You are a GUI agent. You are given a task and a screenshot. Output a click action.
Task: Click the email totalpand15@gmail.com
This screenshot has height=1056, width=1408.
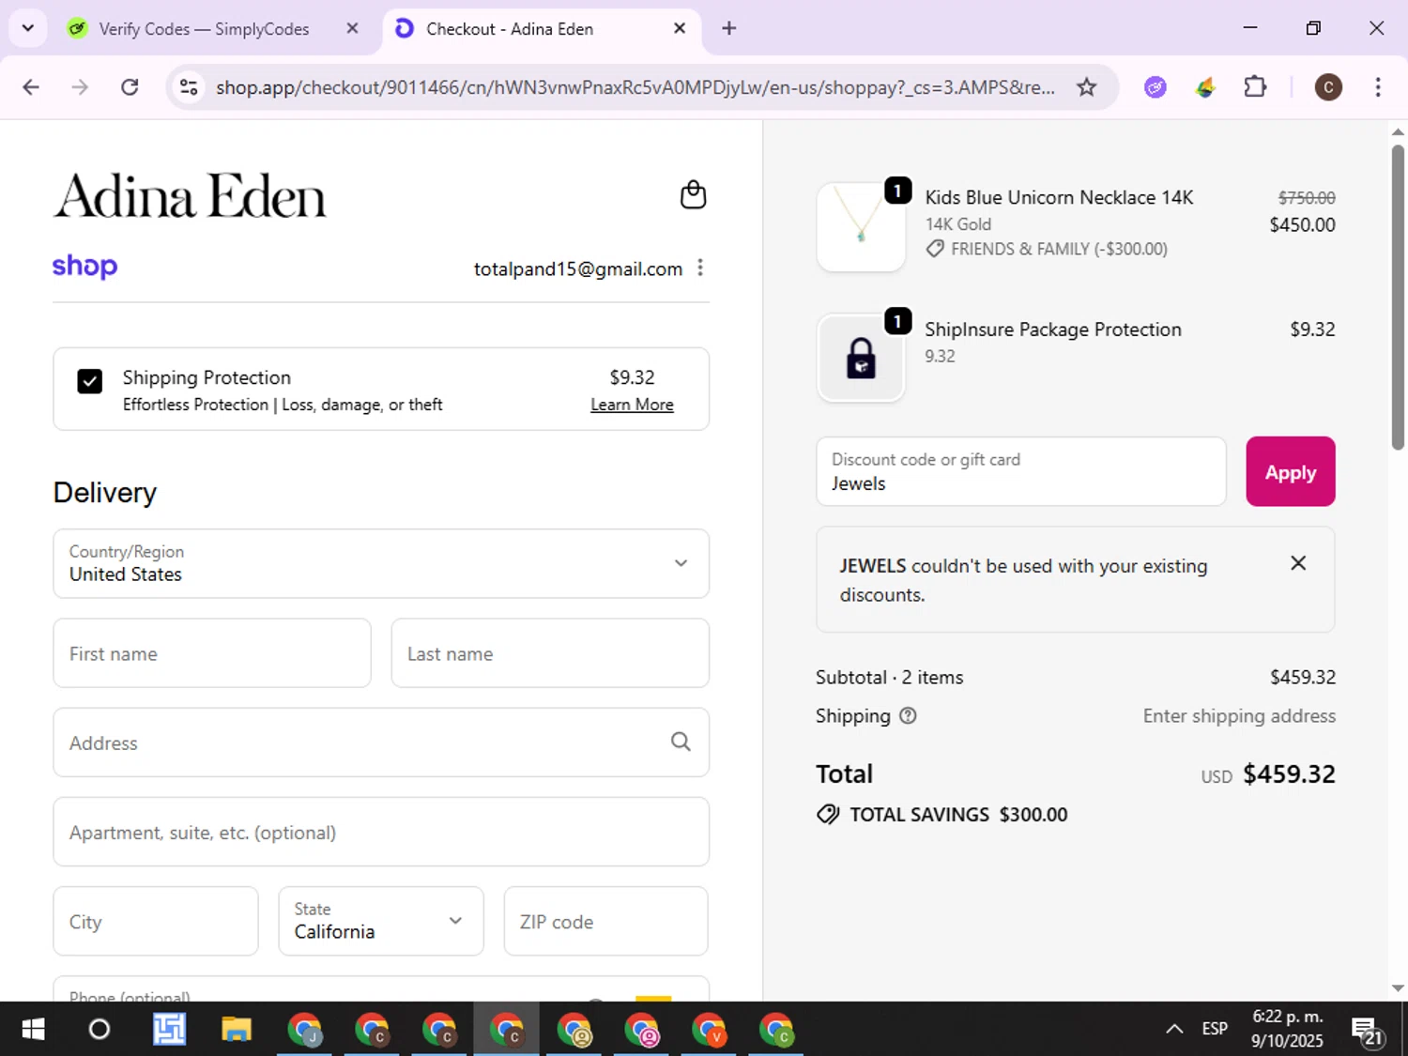(578, 268)
